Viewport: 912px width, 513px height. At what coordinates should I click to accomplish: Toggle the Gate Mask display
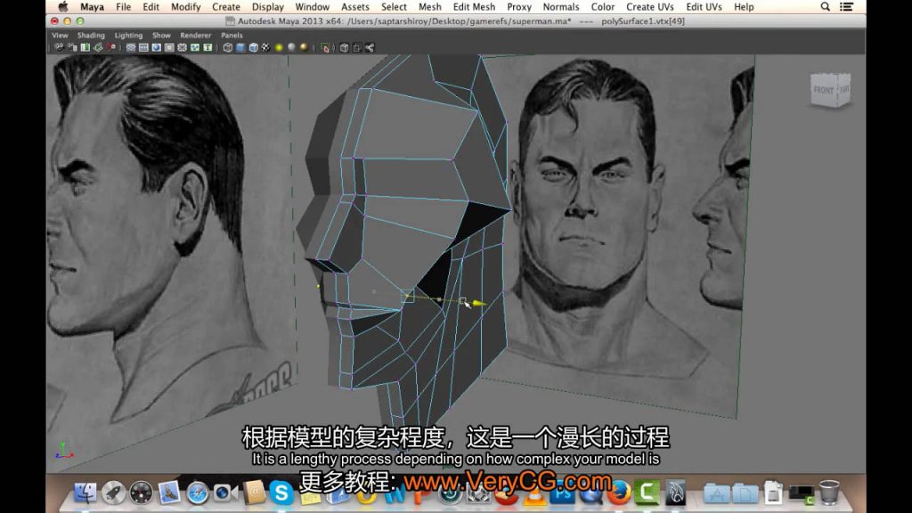169,48
